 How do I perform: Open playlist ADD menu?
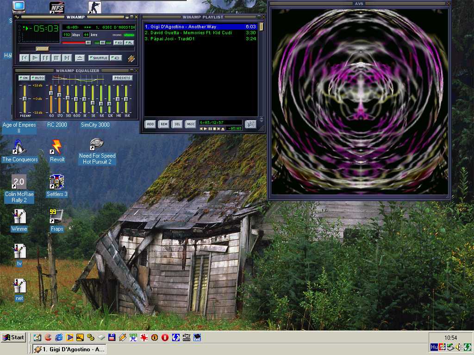pyautogui.click(x=150, y=124)
